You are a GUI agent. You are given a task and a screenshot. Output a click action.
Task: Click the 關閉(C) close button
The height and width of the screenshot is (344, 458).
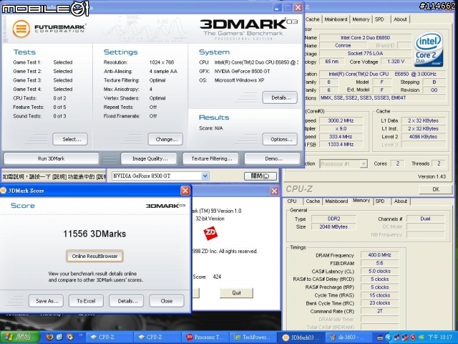pos(260,176)
